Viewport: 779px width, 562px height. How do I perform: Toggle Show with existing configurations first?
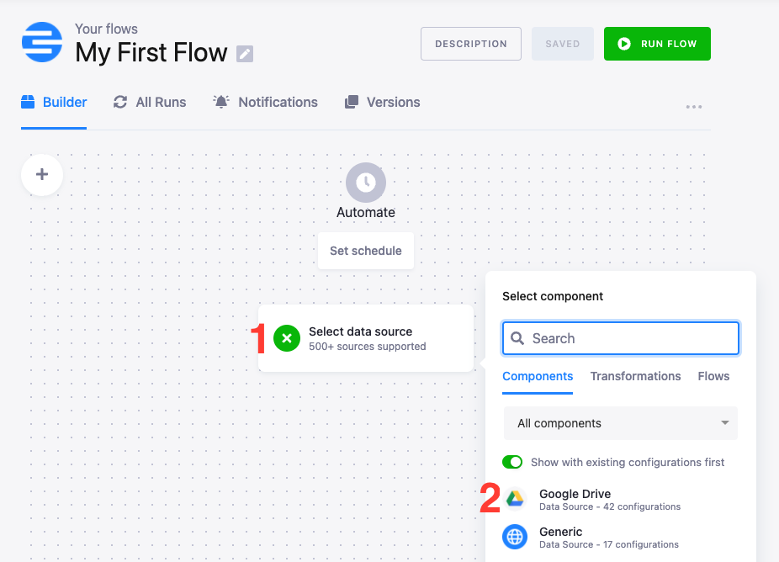pos(512,462)
